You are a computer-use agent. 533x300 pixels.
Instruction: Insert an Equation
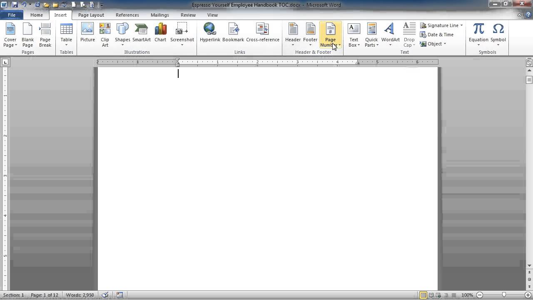click(478, 35)
